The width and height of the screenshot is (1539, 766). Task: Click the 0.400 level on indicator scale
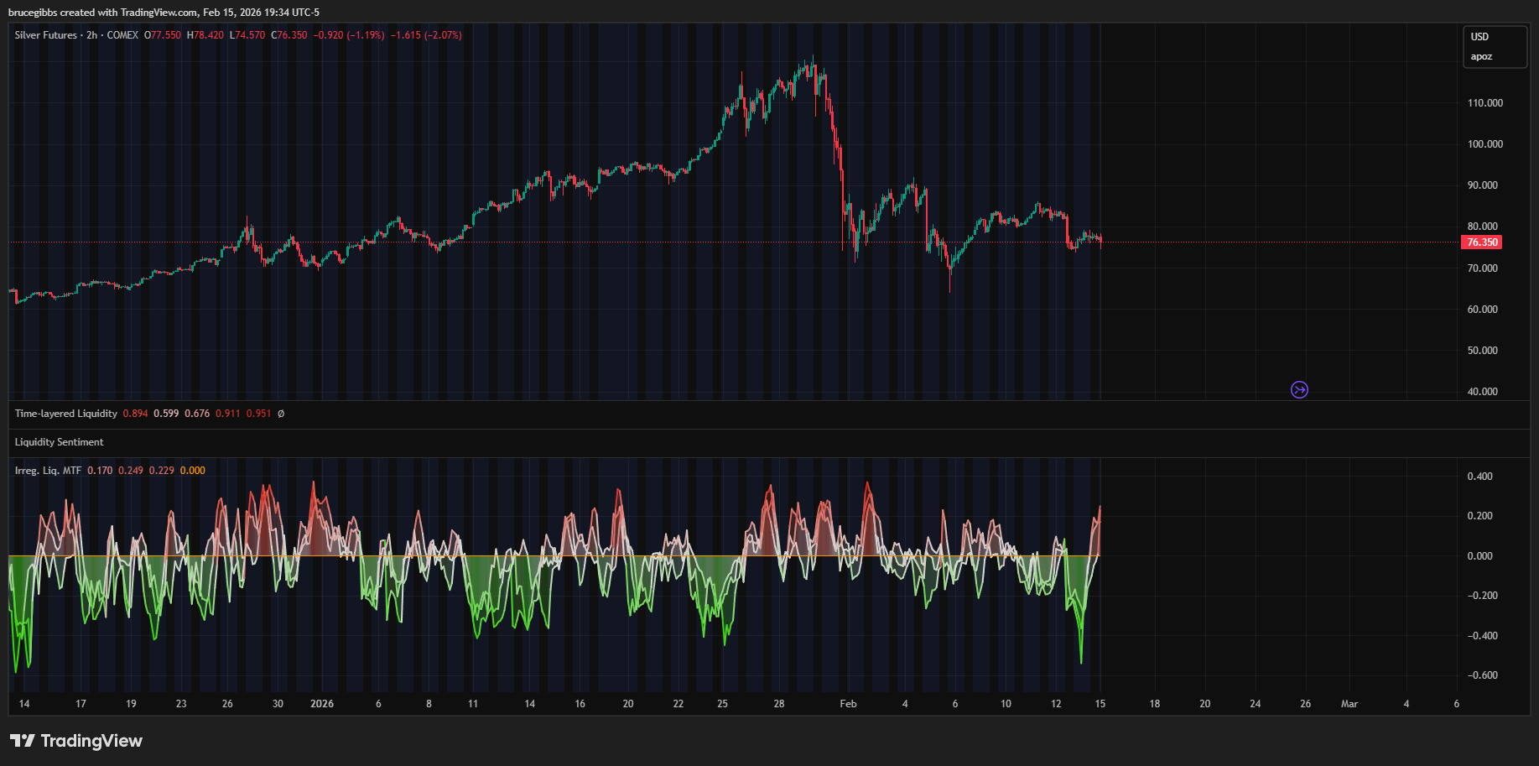click(x=1479, y=477)
